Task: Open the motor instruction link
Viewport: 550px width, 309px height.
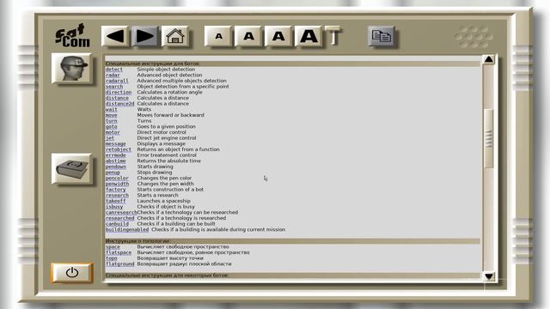Action: click(x=113, y=132)
